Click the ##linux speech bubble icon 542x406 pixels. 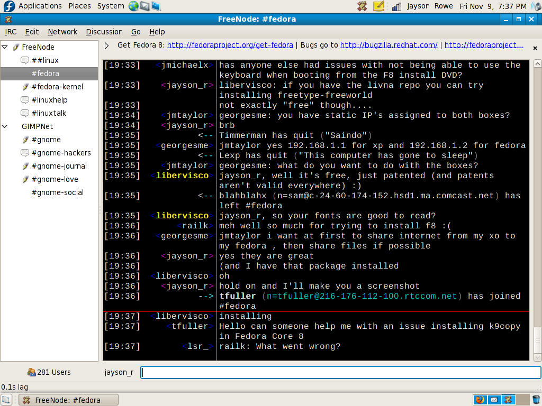(x=24, y=61)
